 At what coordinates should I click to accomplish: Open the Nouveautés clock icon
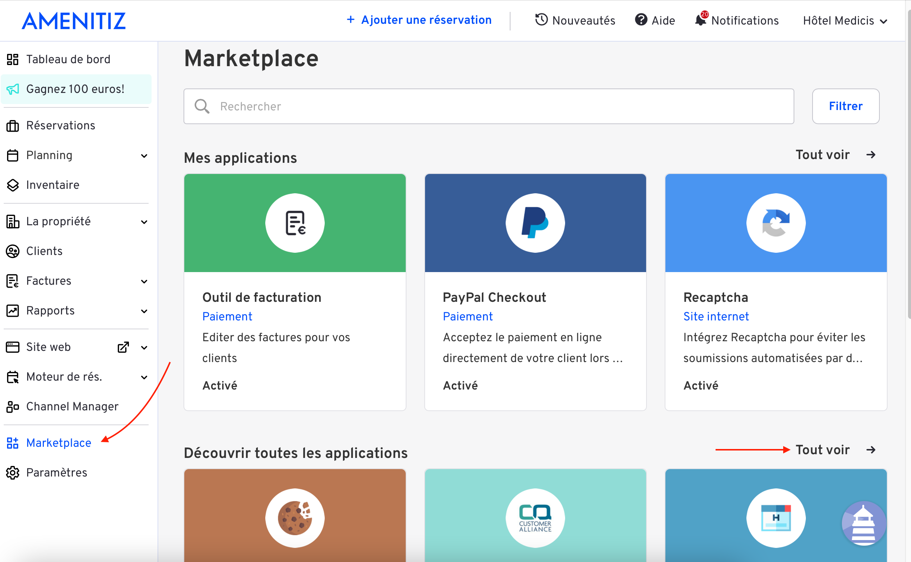tap(541, 20)
